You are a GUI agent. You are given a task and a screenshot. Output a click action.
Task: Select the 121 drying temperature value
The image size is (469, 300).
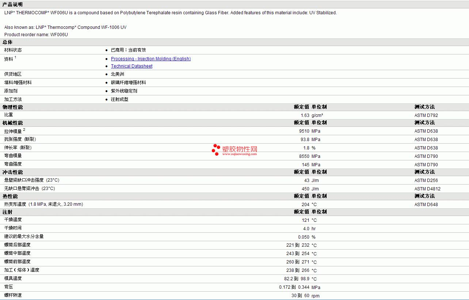(305, 220)
